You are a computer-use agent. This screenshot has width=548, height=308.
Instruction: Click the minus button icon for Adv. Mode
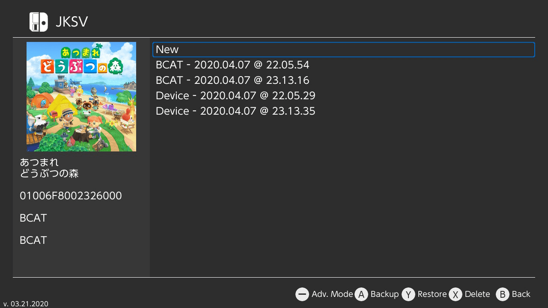click(x=302, y=294)
